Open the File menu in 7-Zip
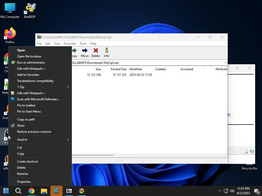 [39, 43]
